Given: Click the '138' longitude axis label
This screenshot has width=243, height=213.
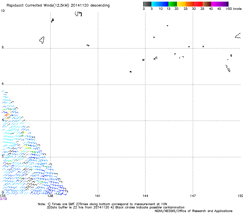Looking at the screenshot, I should pos(50,196).
